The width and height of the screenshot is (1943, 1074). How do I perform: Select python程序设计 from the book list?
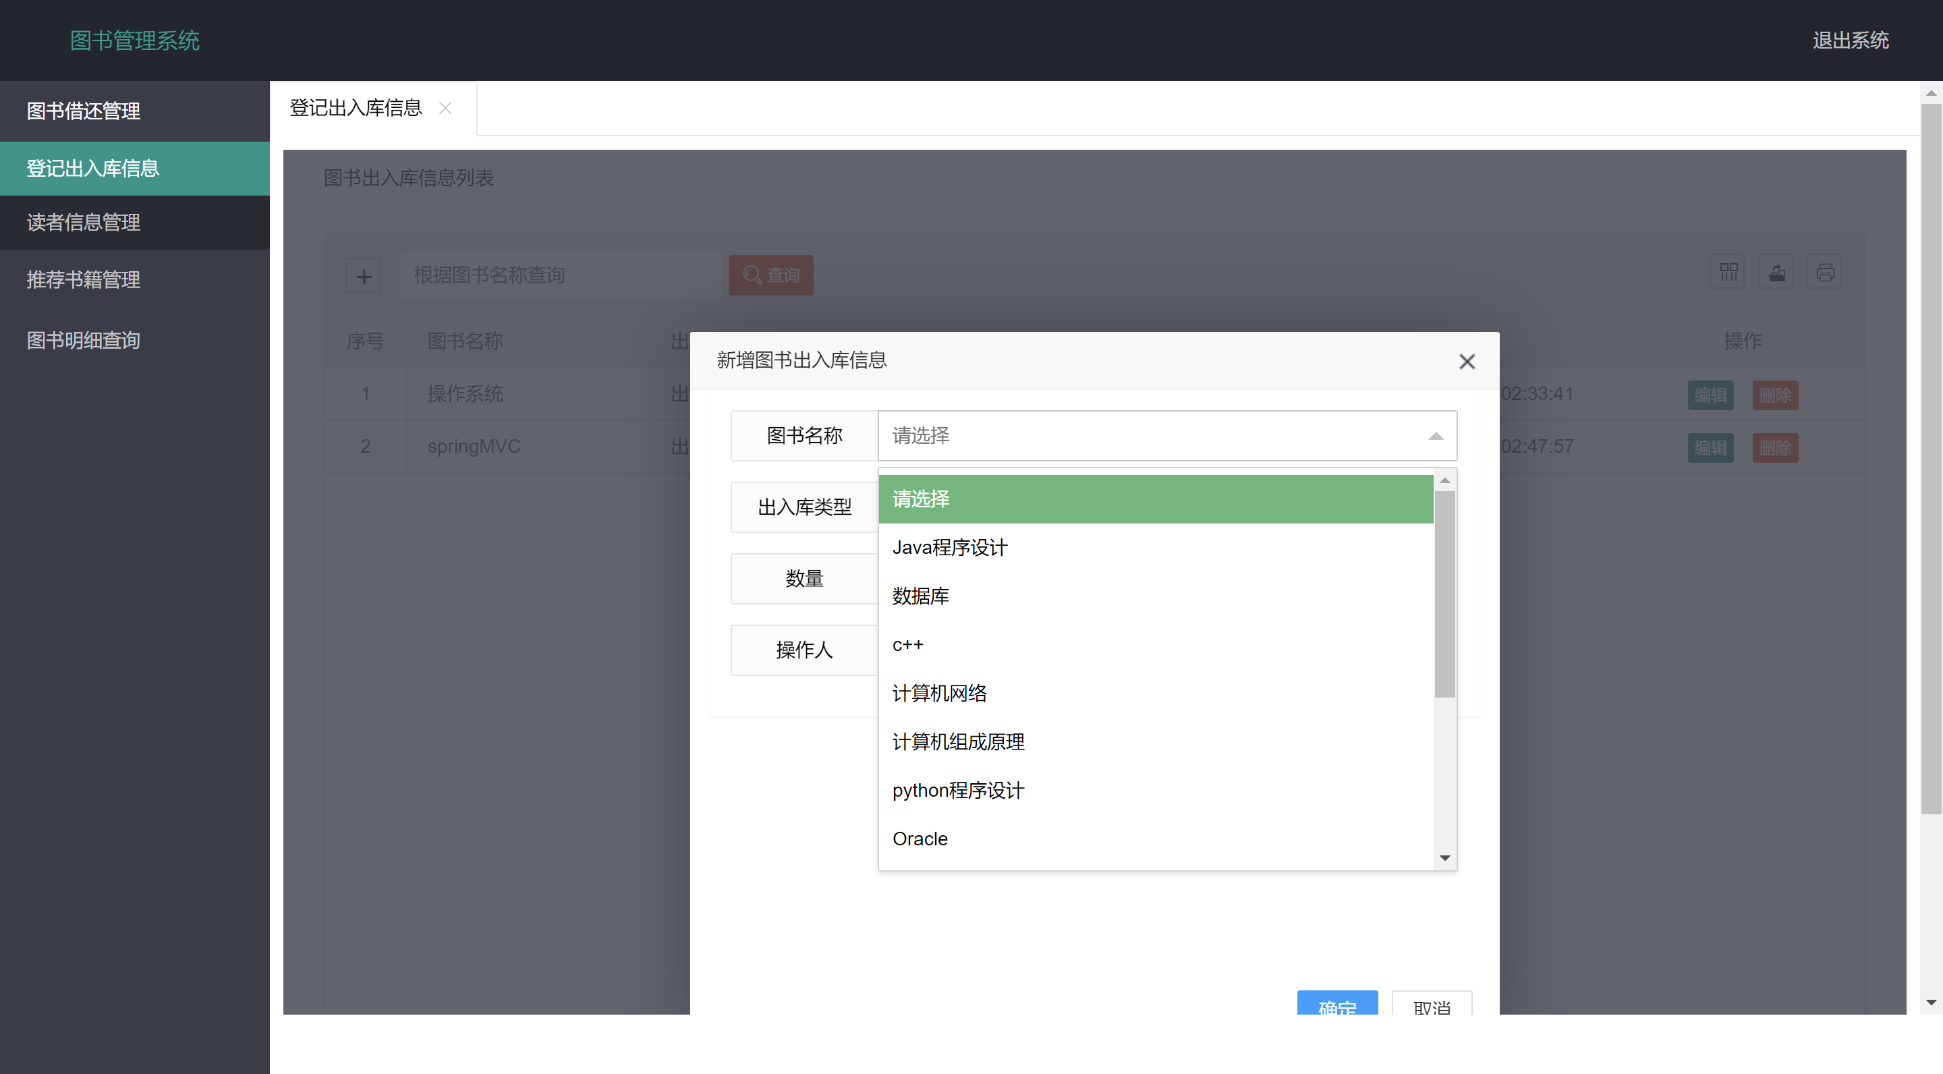(x=958, y=791)
